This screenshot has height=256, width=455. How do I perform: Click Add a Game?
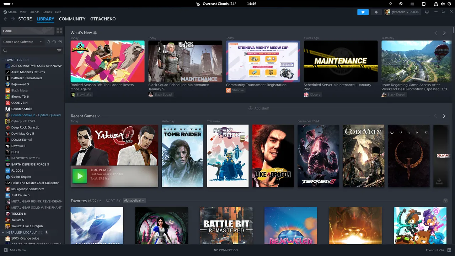pos(15,250)
